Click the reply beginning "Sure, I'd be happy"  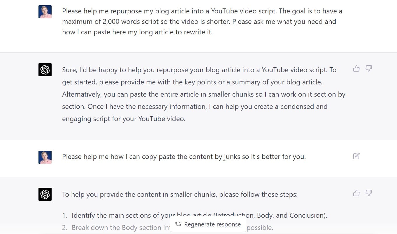(204, 94)
